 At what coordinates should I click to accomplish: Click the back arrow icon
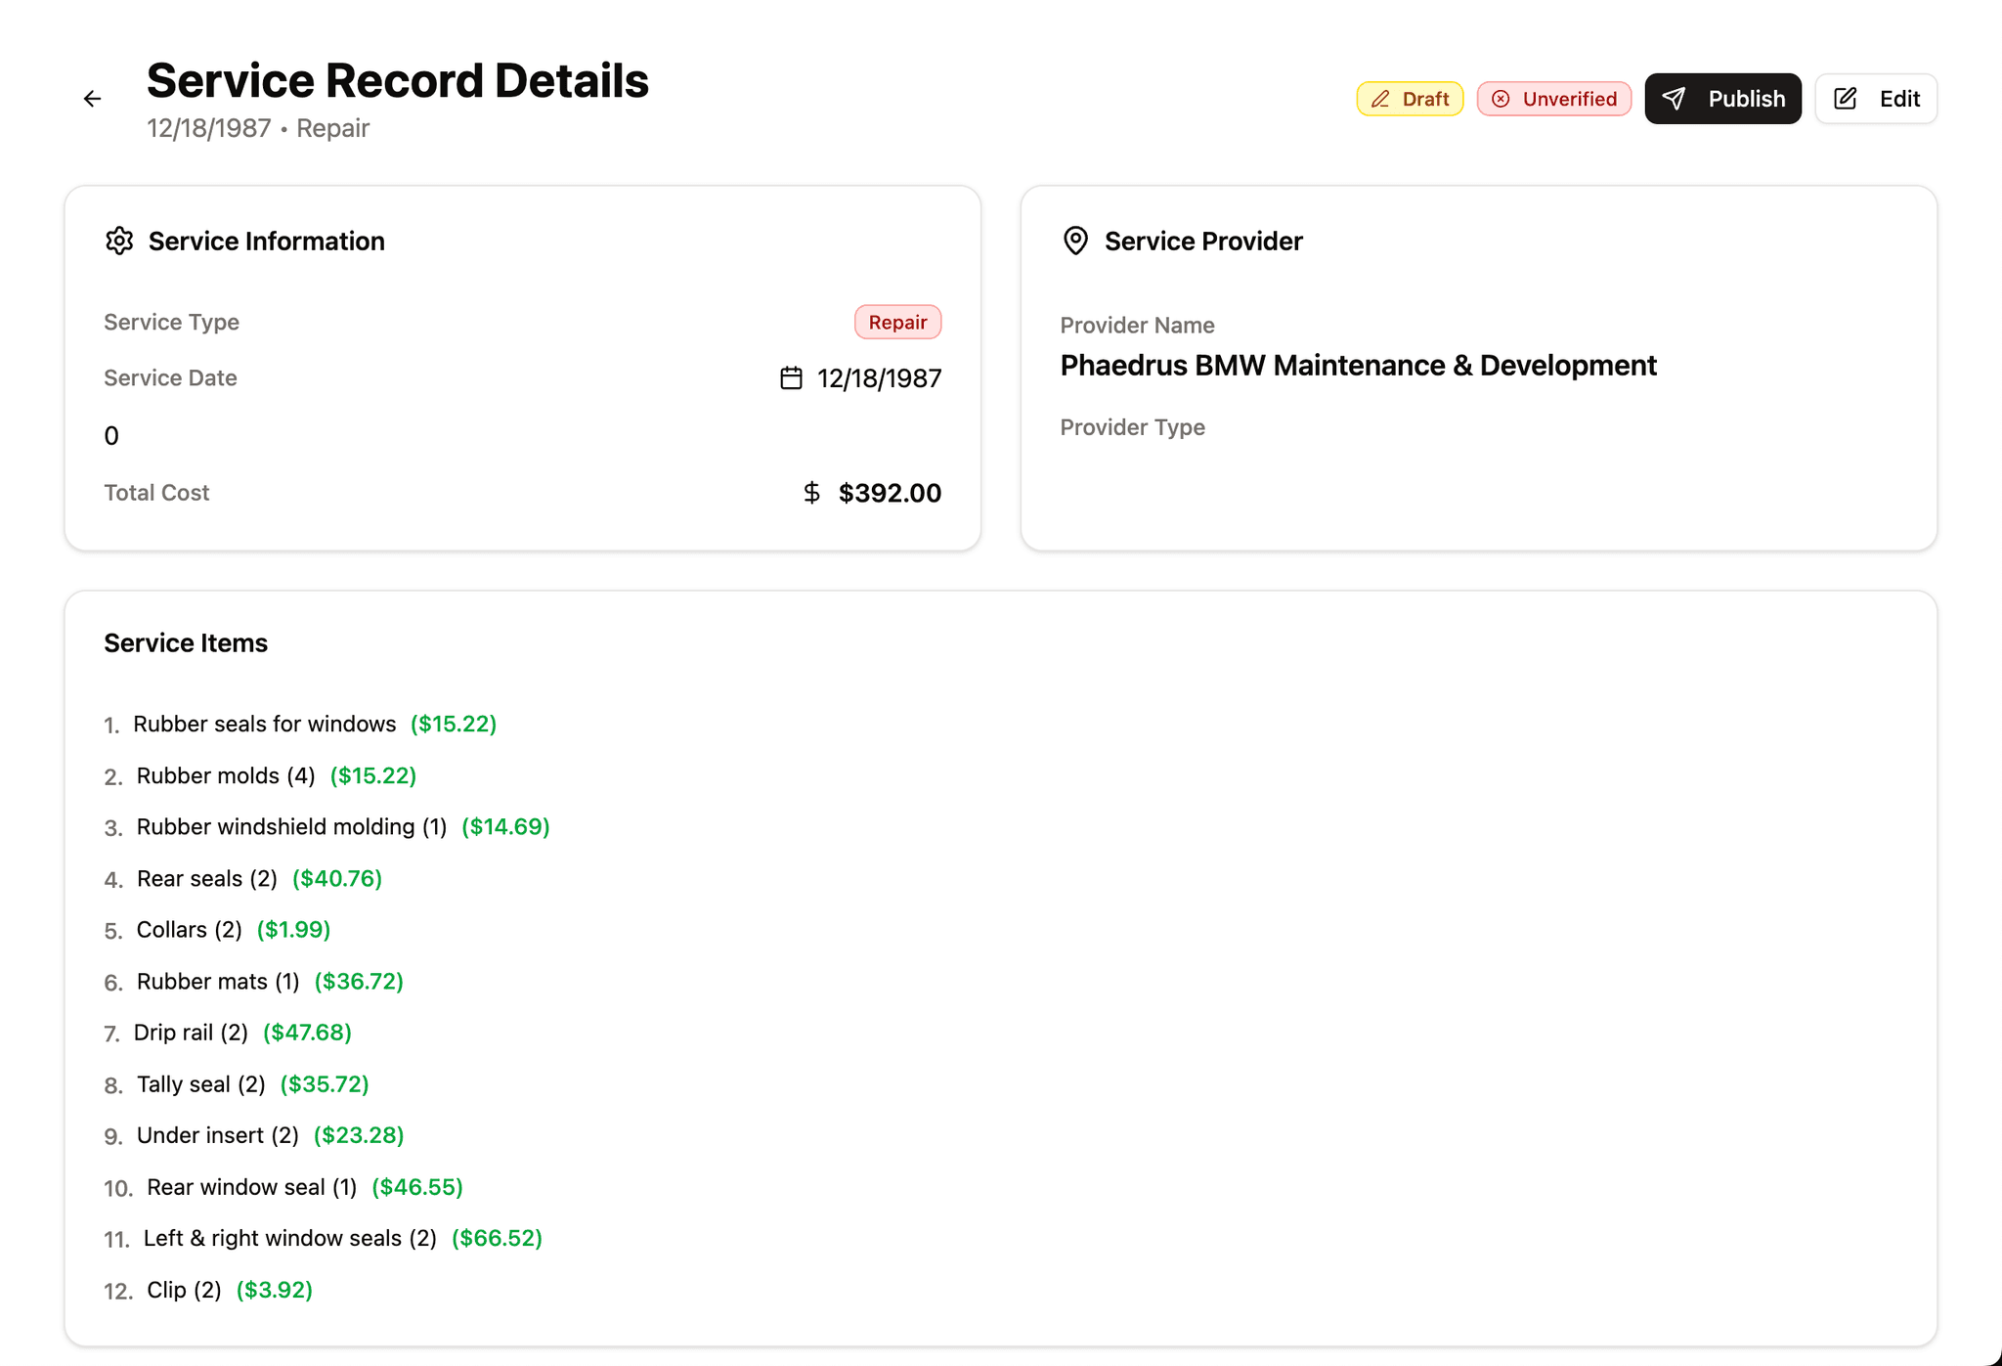tap(92, 99)
